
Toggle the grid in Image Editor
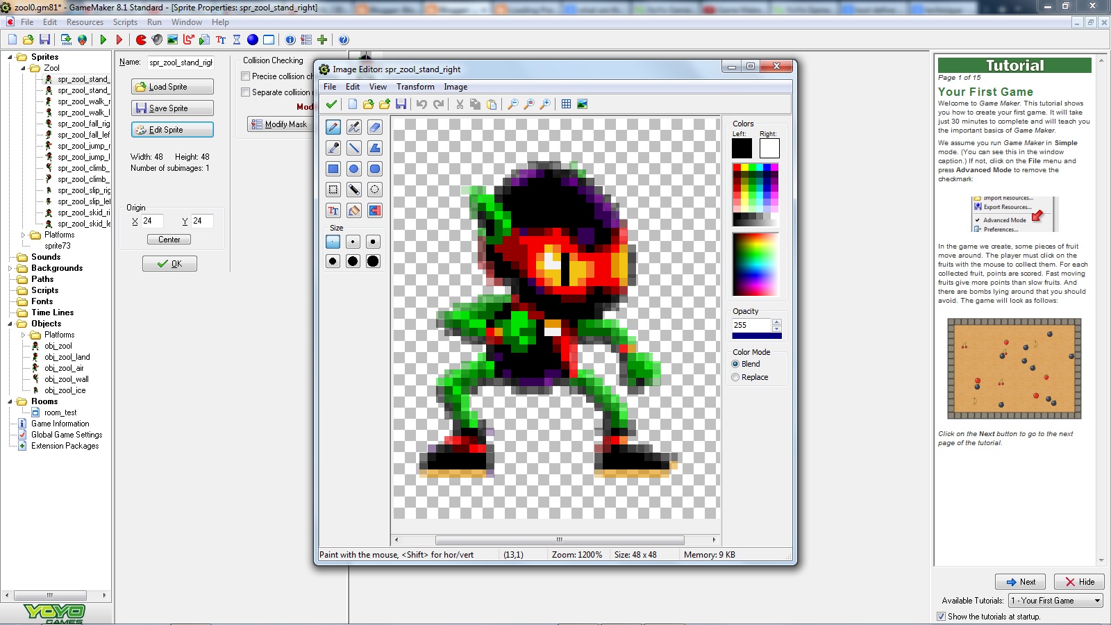[x=567, y=104]
